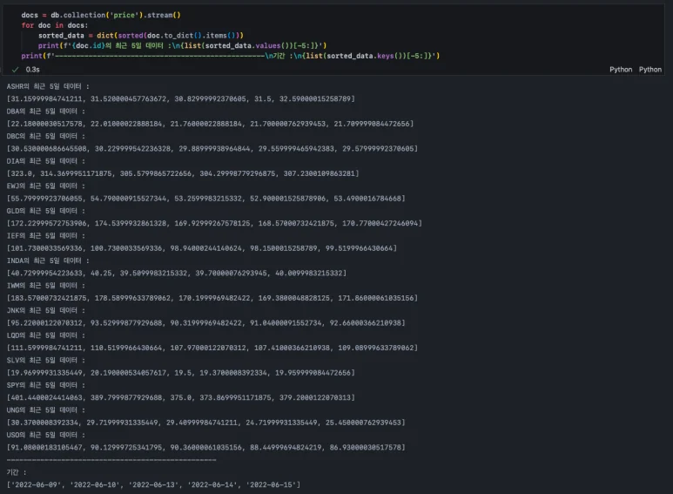Click the left Python language label

click(621, 69)
